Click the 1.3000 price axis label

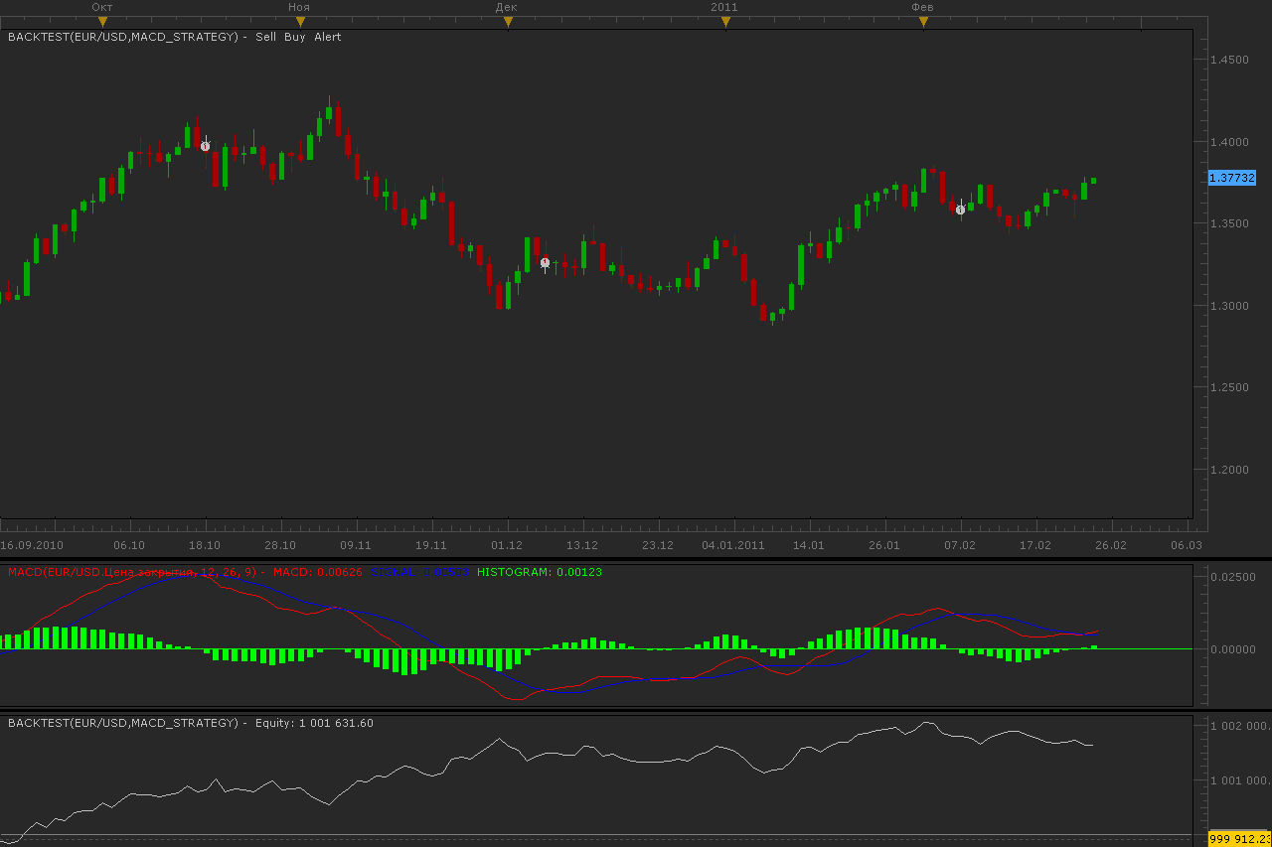point(1229,306)
